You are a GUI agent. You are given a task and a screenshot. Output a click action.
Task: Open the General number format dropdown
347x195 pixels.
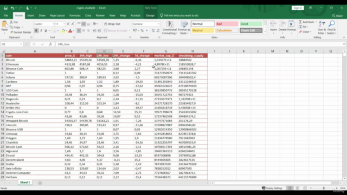(158, 24)
